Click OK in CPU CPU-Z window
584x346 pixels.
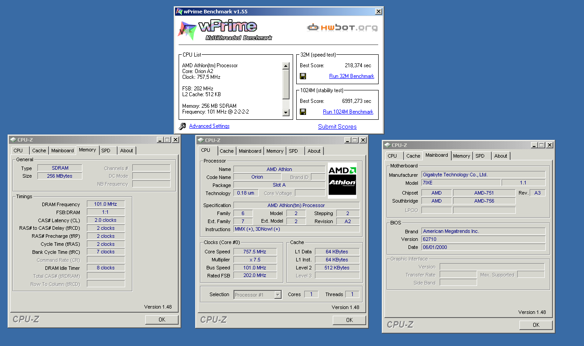[349, 320]
